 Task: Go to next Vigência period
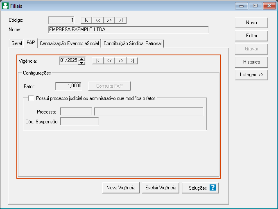(x=121, y=61)
